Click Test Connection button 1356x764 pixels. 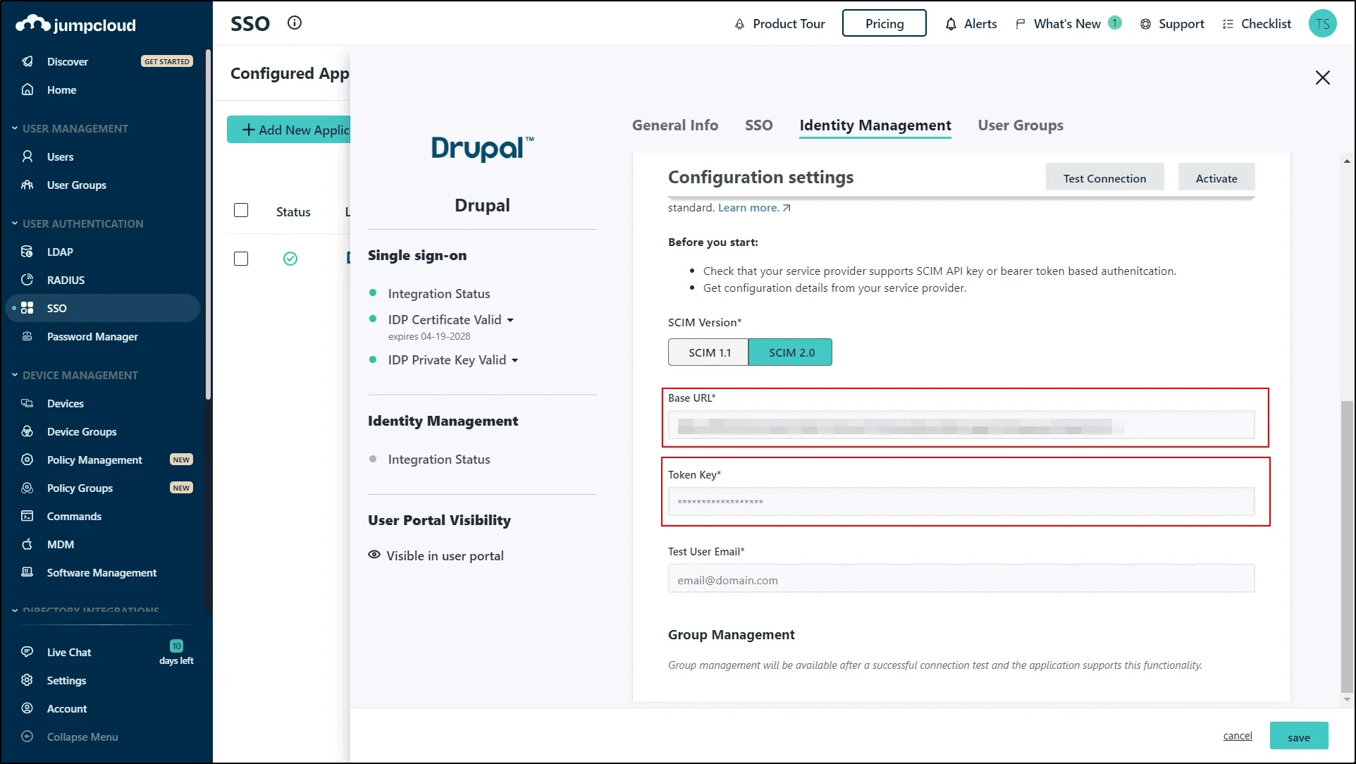[1104, 178]
